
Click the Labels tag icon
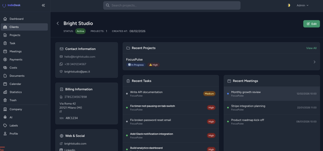[5, 125]
